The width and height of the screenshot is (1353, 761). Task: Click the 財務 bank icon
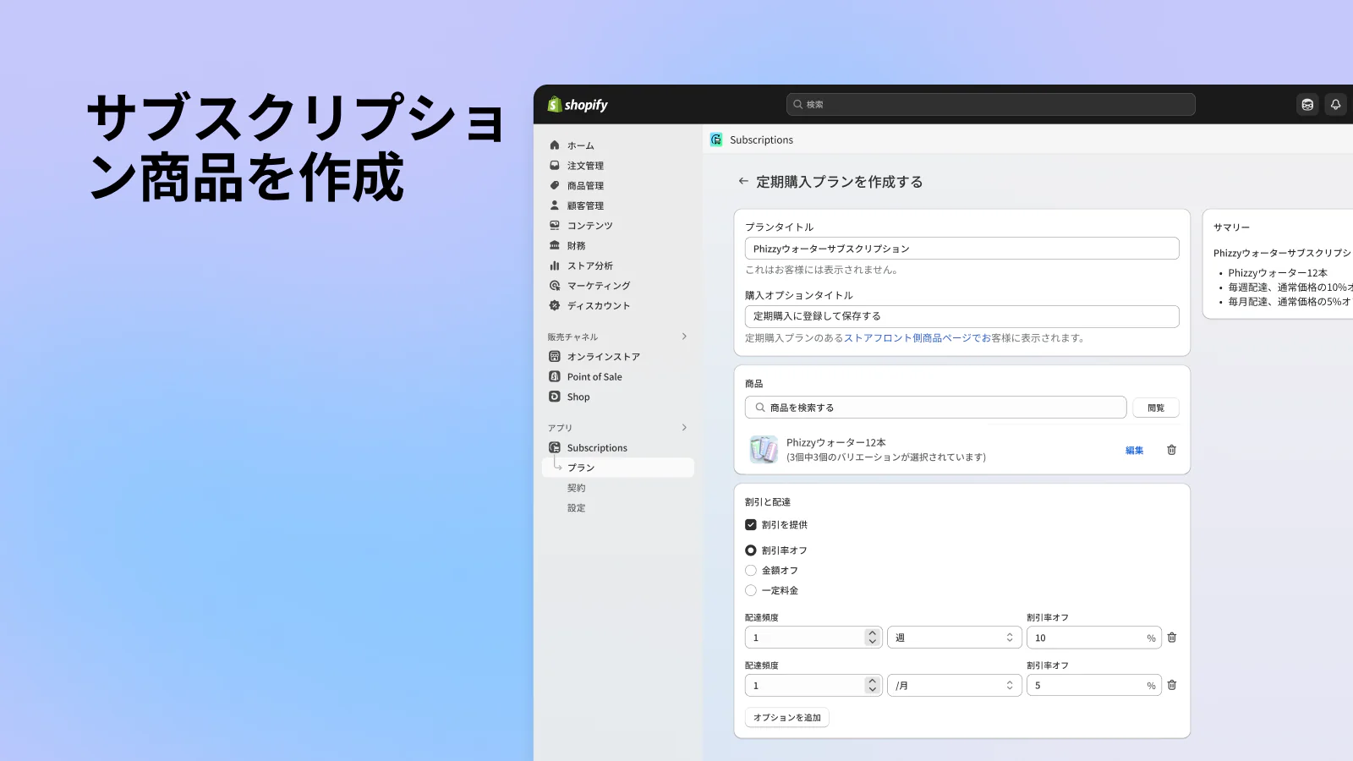click(x=555, y=245)
